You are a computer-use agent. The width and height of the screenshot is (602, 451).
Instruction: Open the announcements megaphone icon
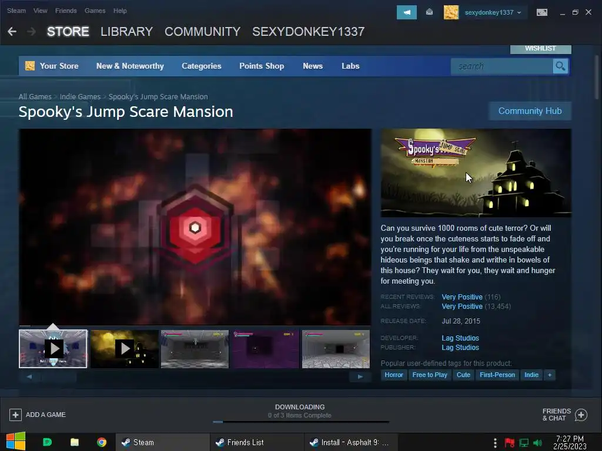pyautogui.click(x=407, y=12)
